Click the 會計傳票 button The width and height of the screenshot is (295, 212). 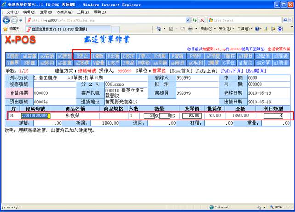point(18,93)
